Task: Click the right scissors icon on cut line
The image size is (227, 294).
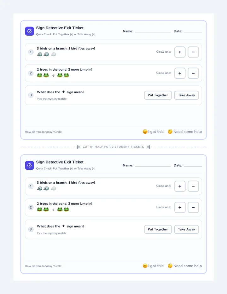Action: (148, 147)
